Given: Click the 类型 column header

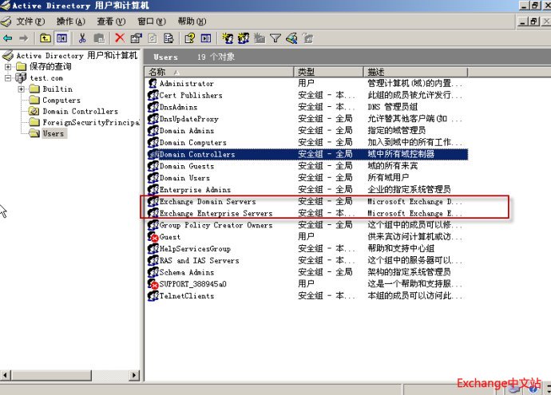Looking at the screenshot, I should click(x=329, y=72).
